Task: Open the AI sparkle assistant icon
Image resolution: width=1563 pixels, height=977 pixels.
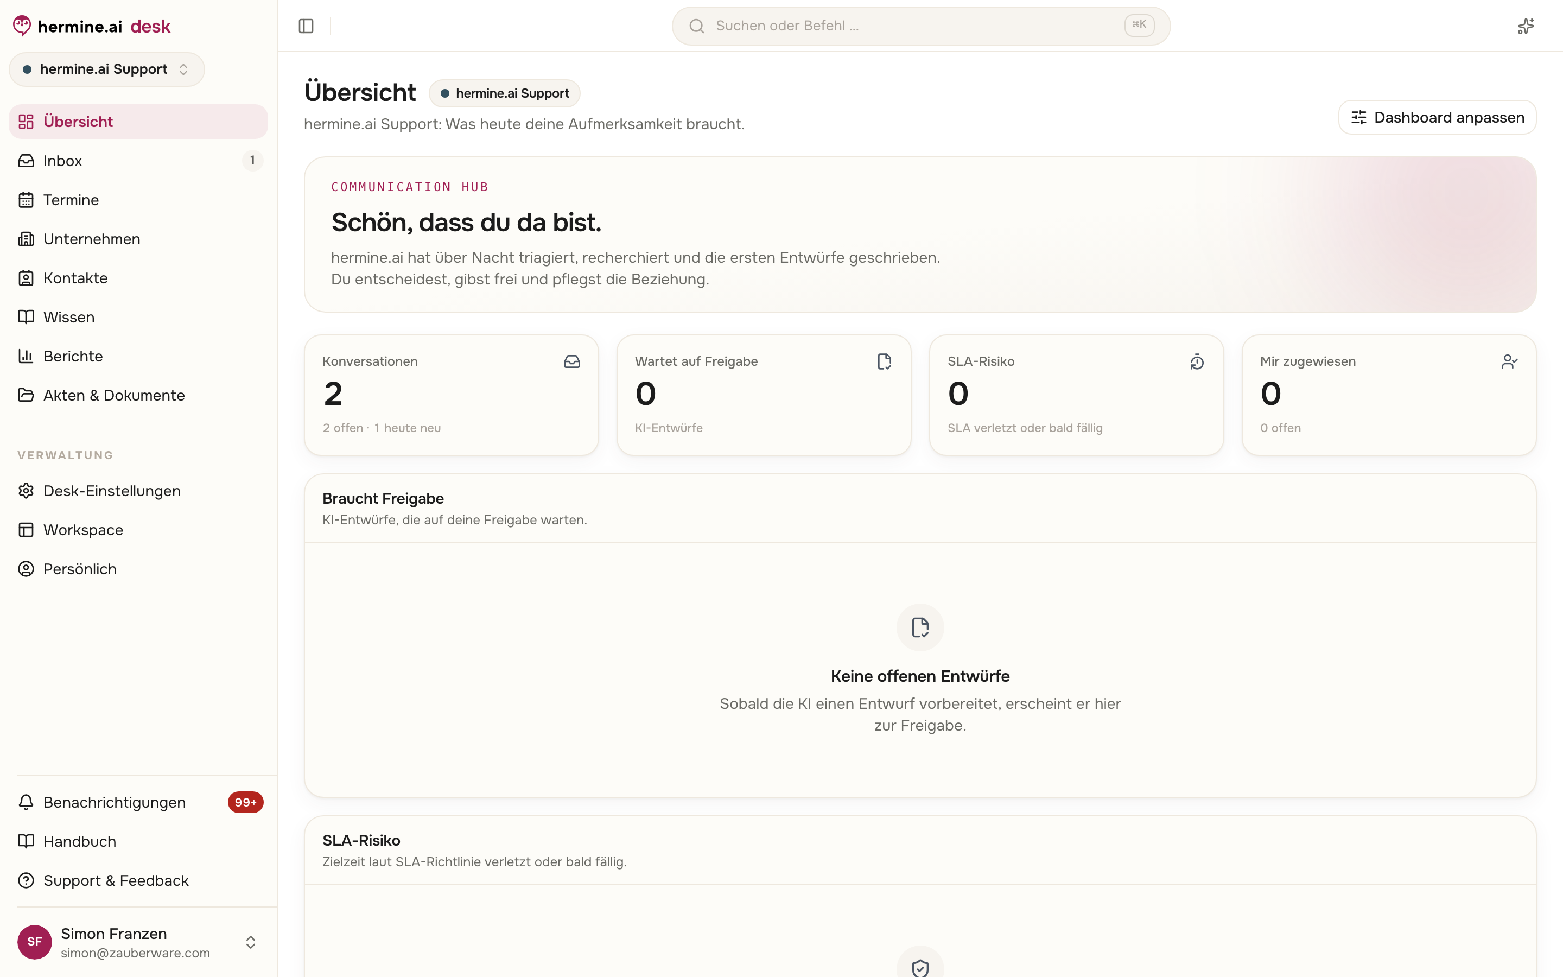Action: pos(1526,26)
